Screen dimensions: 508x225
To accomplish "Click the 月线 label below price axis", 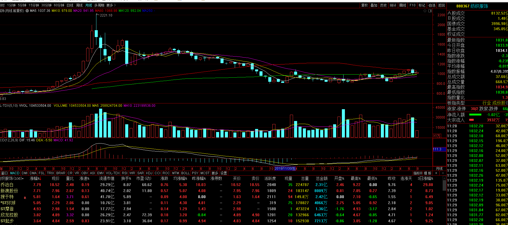I will coord(439,168).
